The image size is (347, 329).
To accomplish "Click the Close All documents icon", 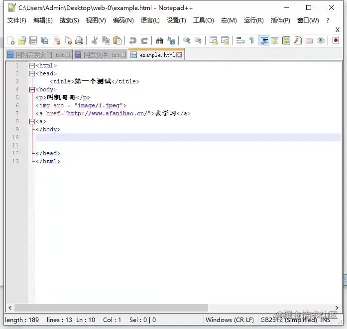I will [68, 40].
